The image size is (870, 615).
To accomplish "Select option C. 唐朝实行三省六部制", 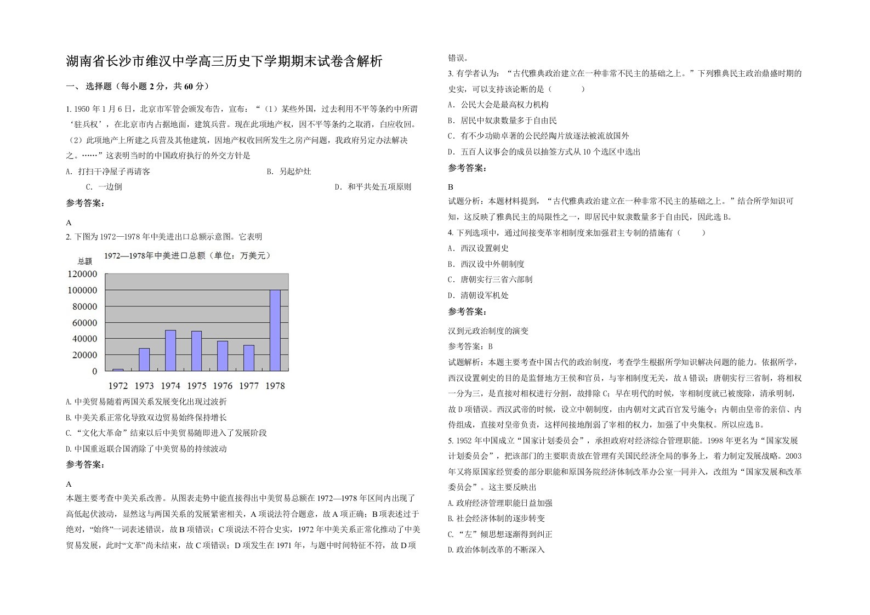I will [490, 280].
